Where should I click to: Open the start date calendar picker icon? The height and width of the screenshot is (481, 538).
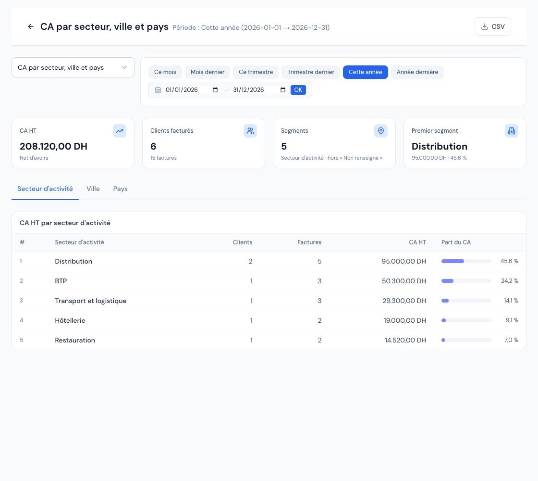pos(215,90)
